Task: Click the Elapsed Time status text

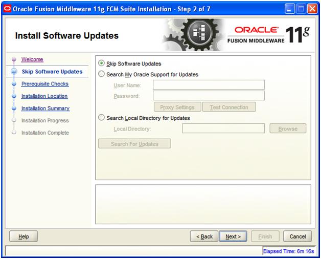Action: (x=288, y=251)
